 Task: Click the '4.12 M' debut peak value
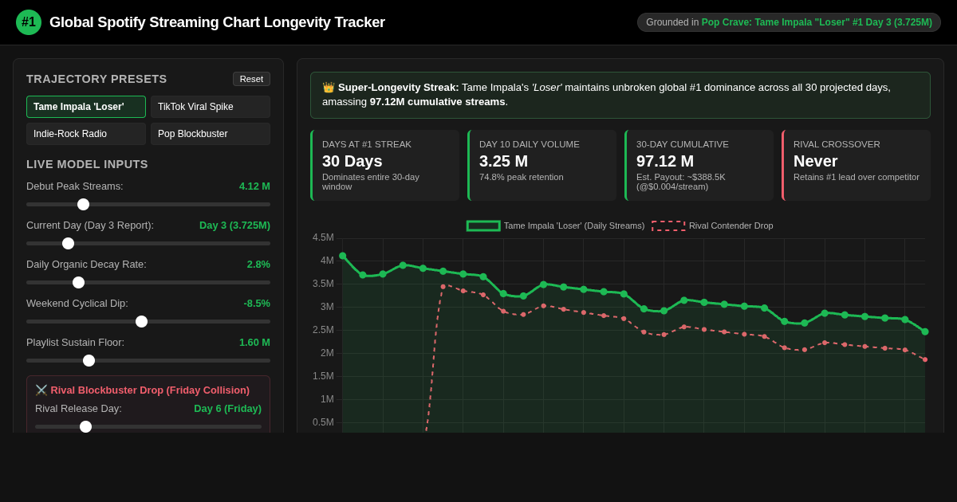(x=254, y=186)
